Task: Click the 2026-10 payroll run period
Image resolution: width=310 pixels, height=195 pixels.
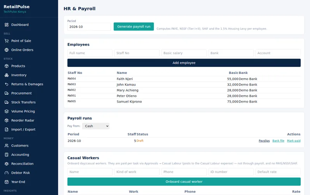Action: 74,141
